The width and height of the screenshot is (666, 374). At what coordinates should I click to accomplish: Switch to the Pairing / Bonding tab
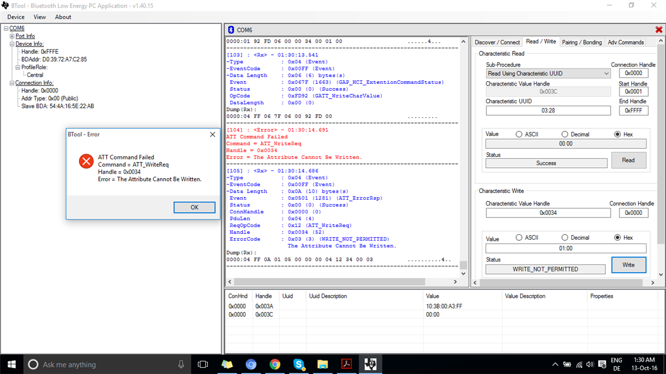(582, 42)
